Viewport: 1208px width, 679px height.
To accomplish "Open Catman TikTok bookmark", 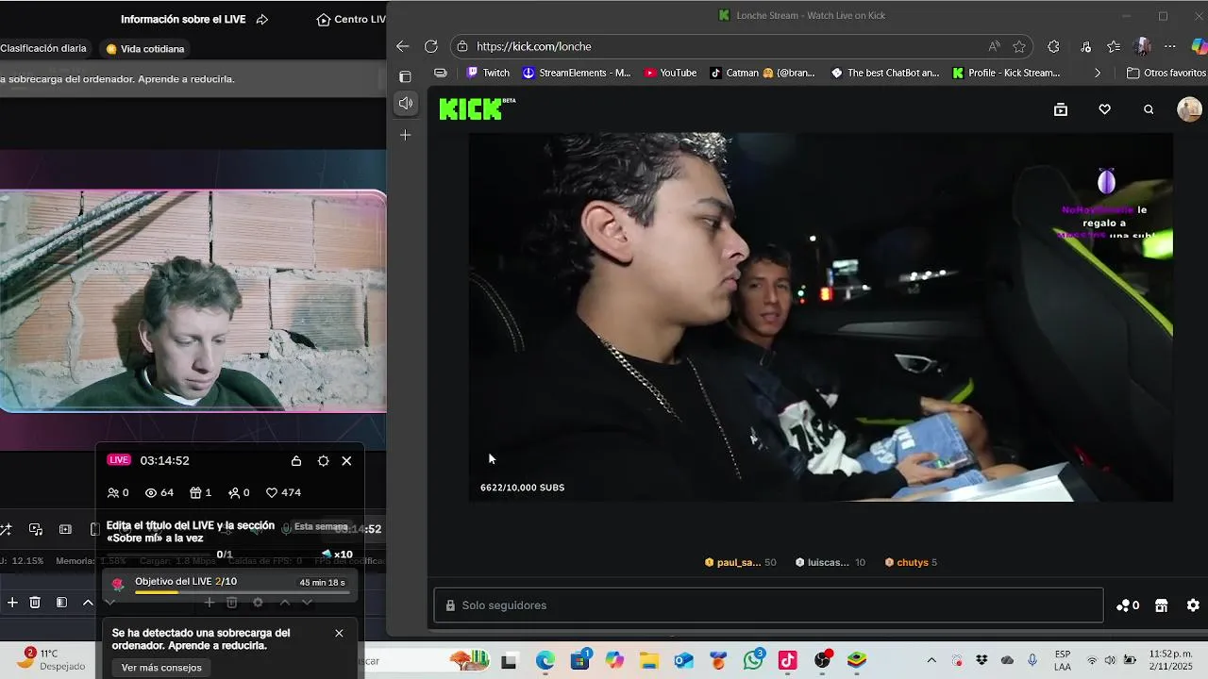I will [x=763, y=73].
